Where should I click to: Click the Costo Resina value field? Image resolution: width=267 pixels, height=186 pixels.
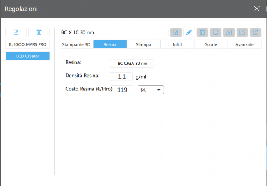pyautogui.click(x=121, y=90)
